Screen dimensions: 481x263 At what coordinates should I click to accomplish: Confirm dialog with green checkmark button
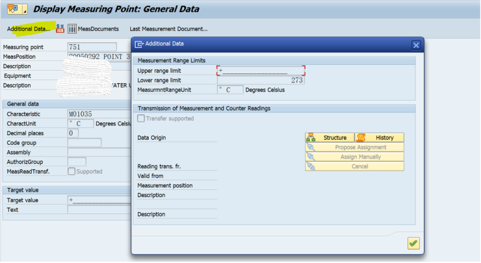click(413, 243)
